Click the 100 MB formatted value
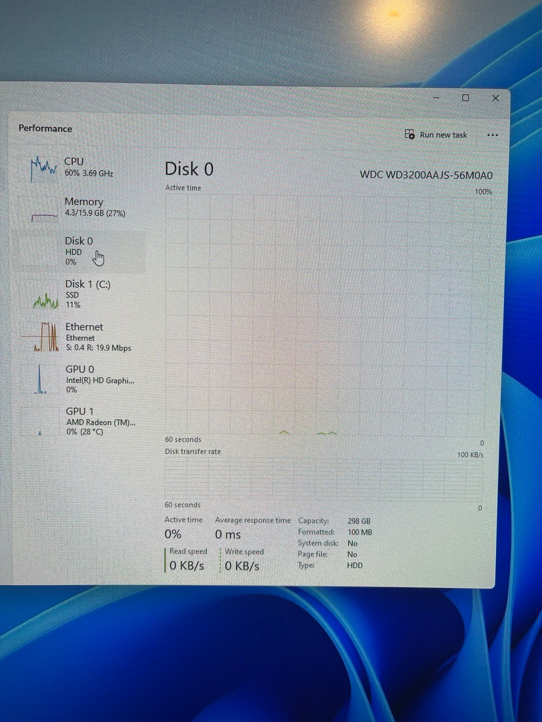The width and height of the screenshot is (542, 722). tap(360, 532)
